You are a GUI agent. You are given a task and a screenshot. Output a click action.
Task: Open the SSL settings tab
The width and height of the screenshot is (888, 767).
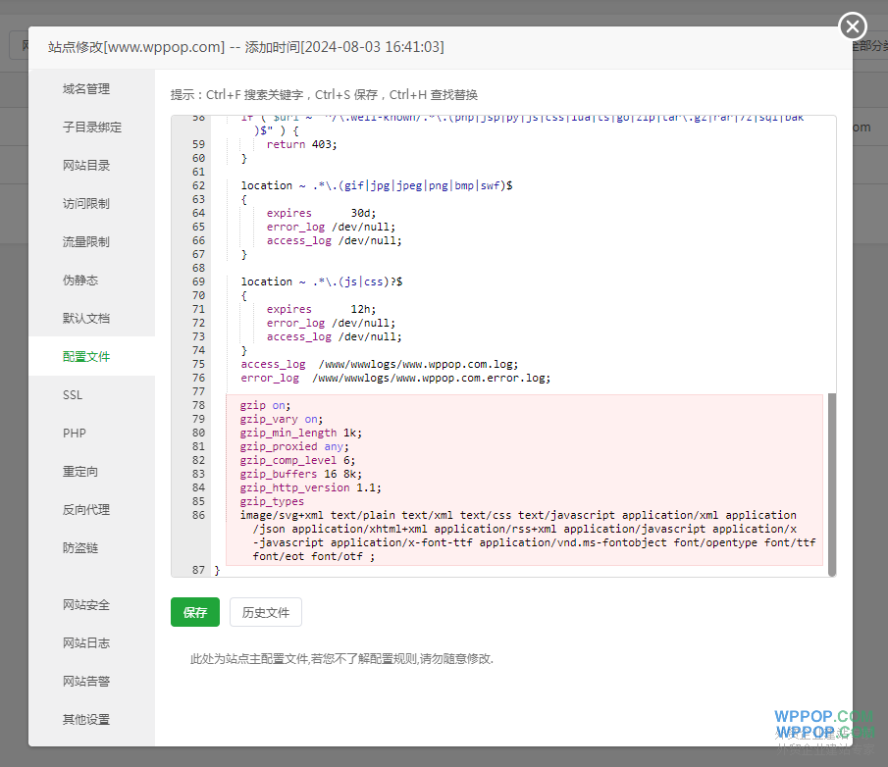pyautogui.click(x=73, y=395)
